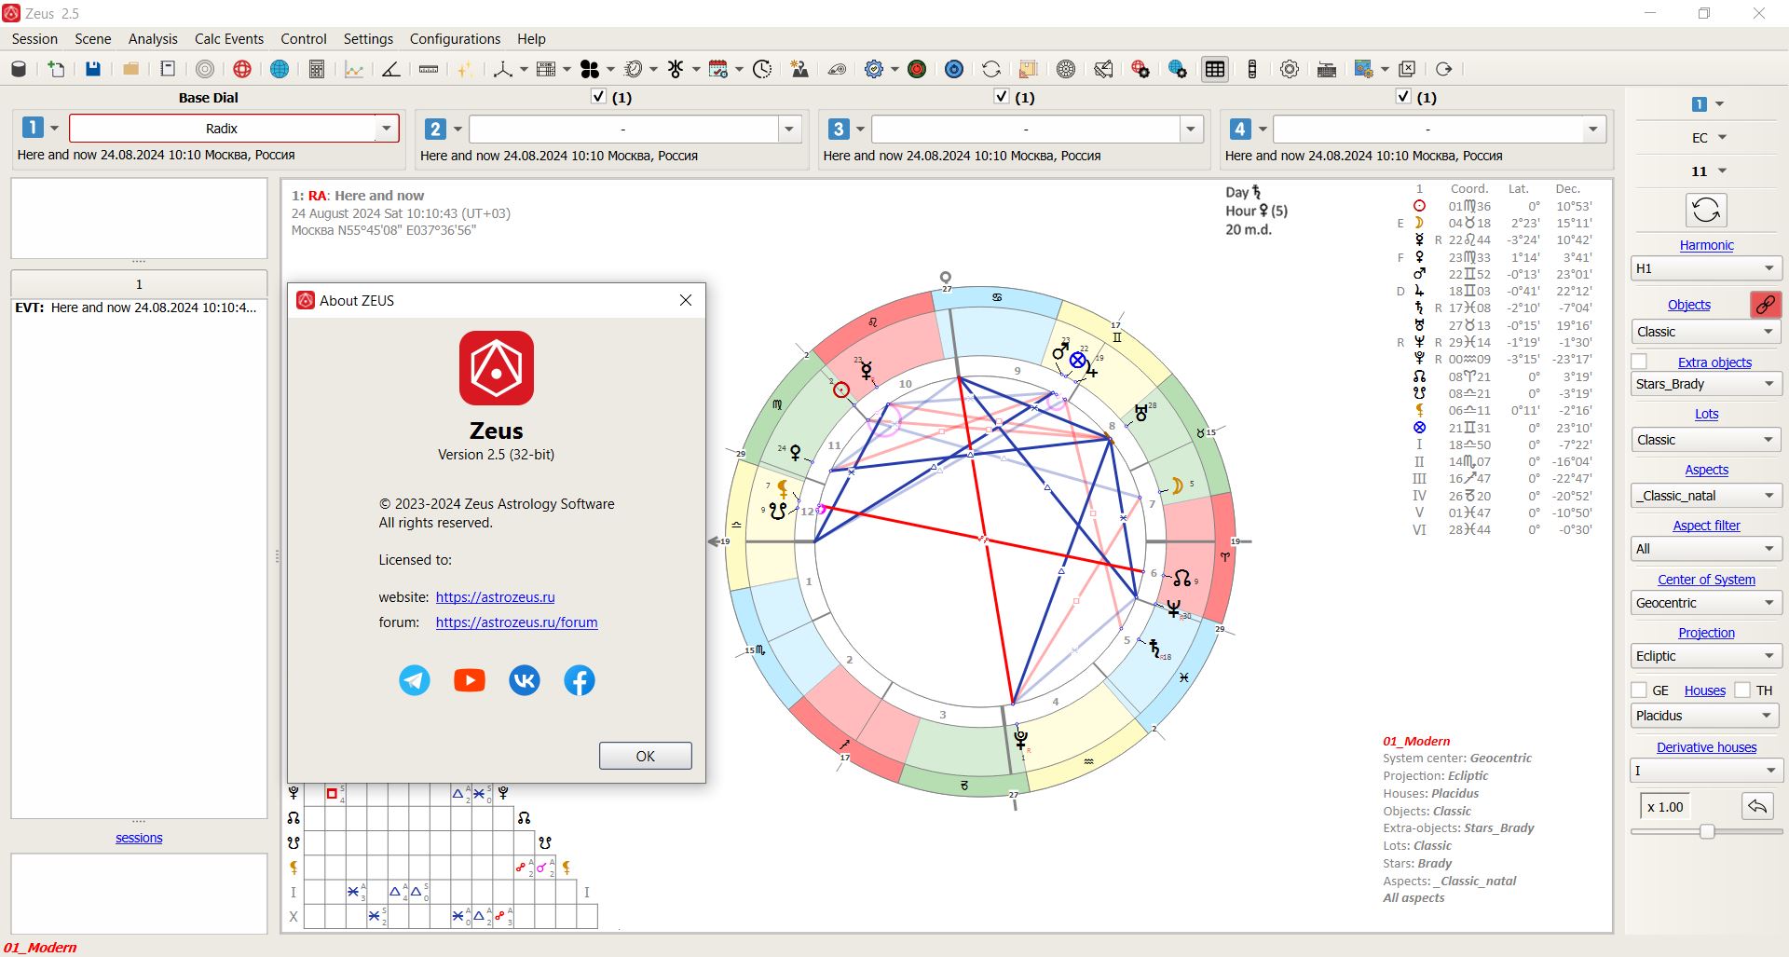
Task: Open the Scene menu
Action: 93,38
